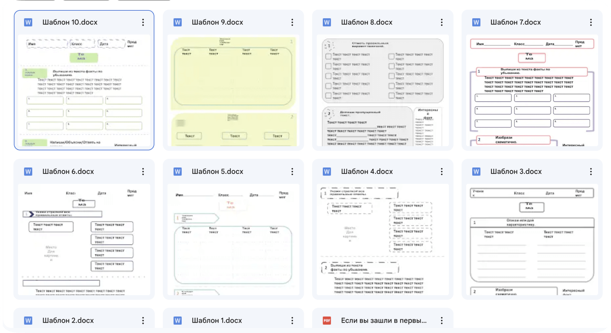Click the file name Шаблон 6.docx
Image resolution: width=611 pixels, height=333 pixels.
coord(68,171)
